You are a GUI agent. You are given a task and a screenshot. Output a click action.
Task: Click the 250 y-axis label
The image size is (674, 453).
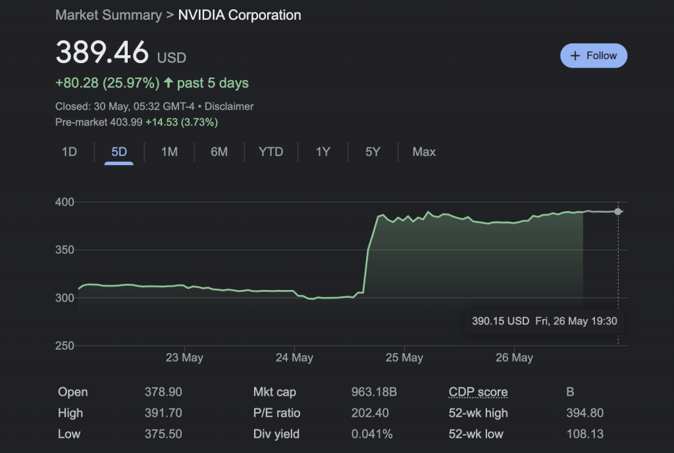[65, 345]
